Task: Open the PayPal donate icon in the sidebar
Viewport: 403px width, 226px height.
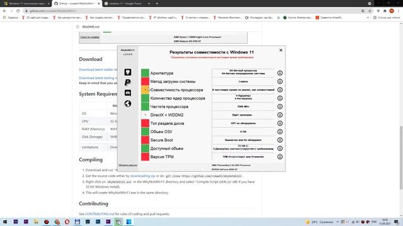Action: click(128, 82)
